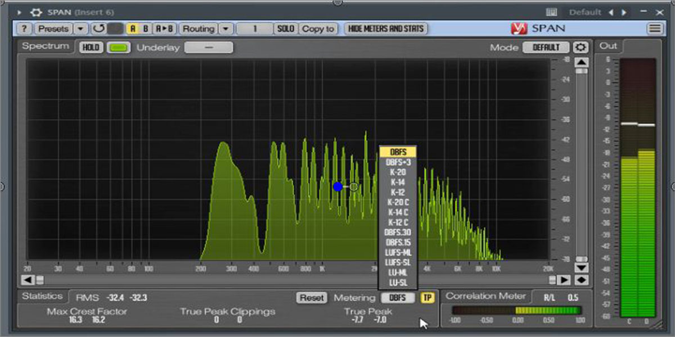The height and width of the screenshot is (337, 675).
Task: Open the plugin hamburger menu icon
Action: click(654, 29)
